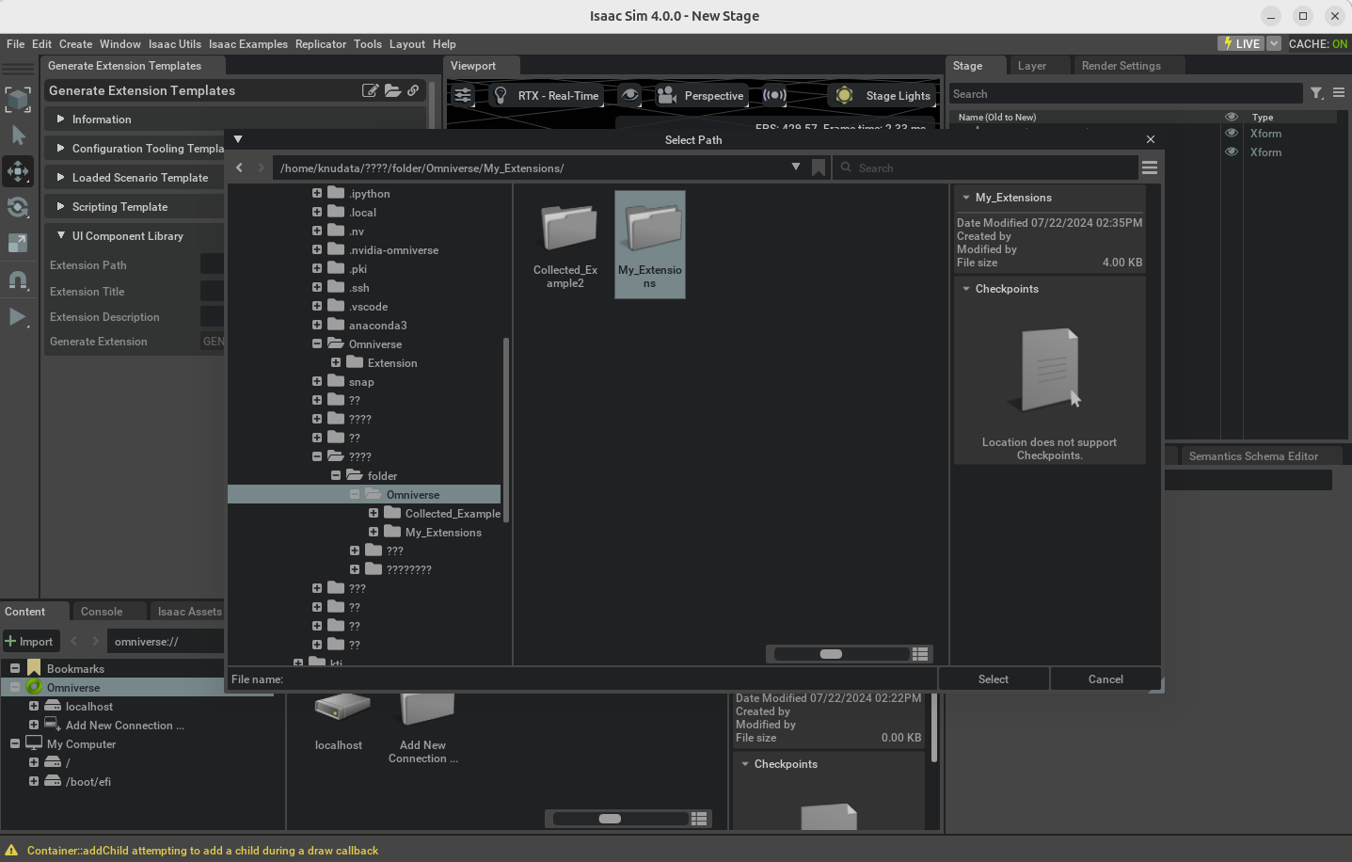This screenshot has height=862, width=1352.
Task: Click Add New Connection in tree
Action: (x=125, y=726)
